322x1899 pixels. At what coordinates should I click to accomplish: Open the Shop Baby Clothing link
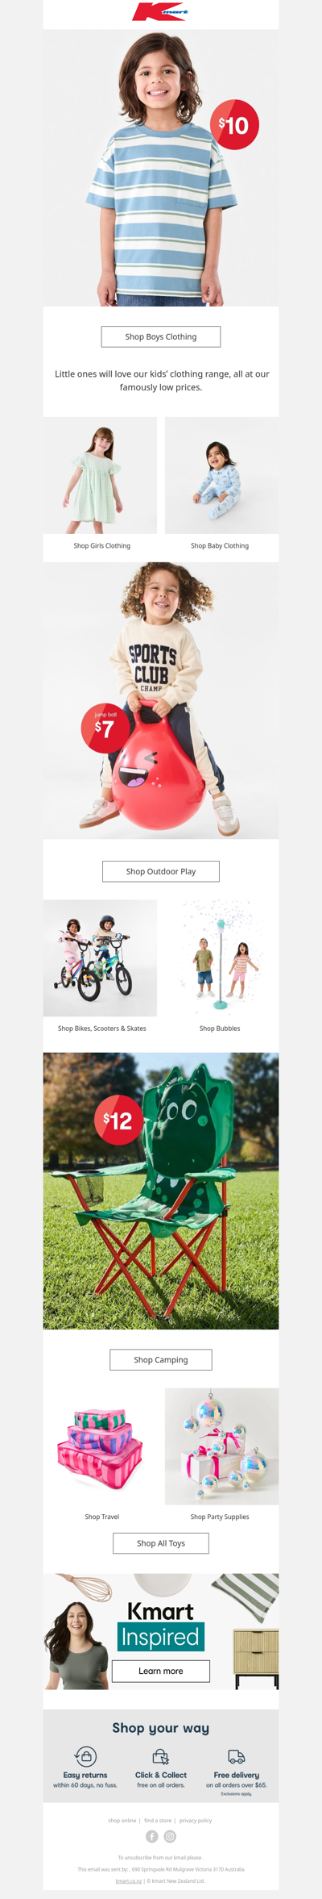pos(220,546)
